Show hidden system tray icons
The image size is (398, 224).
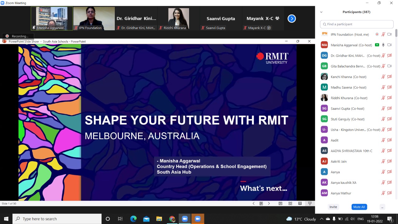322,219
